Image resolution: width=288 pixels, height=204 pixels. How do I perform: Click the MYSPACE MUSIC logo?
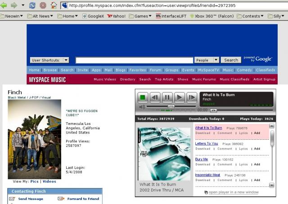tap(47, 80)
